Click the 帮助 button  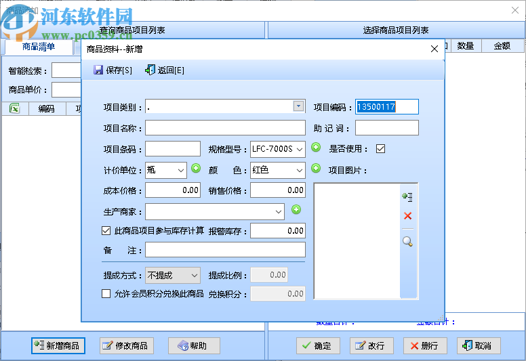pyautogui.click(x=194, y=345)
